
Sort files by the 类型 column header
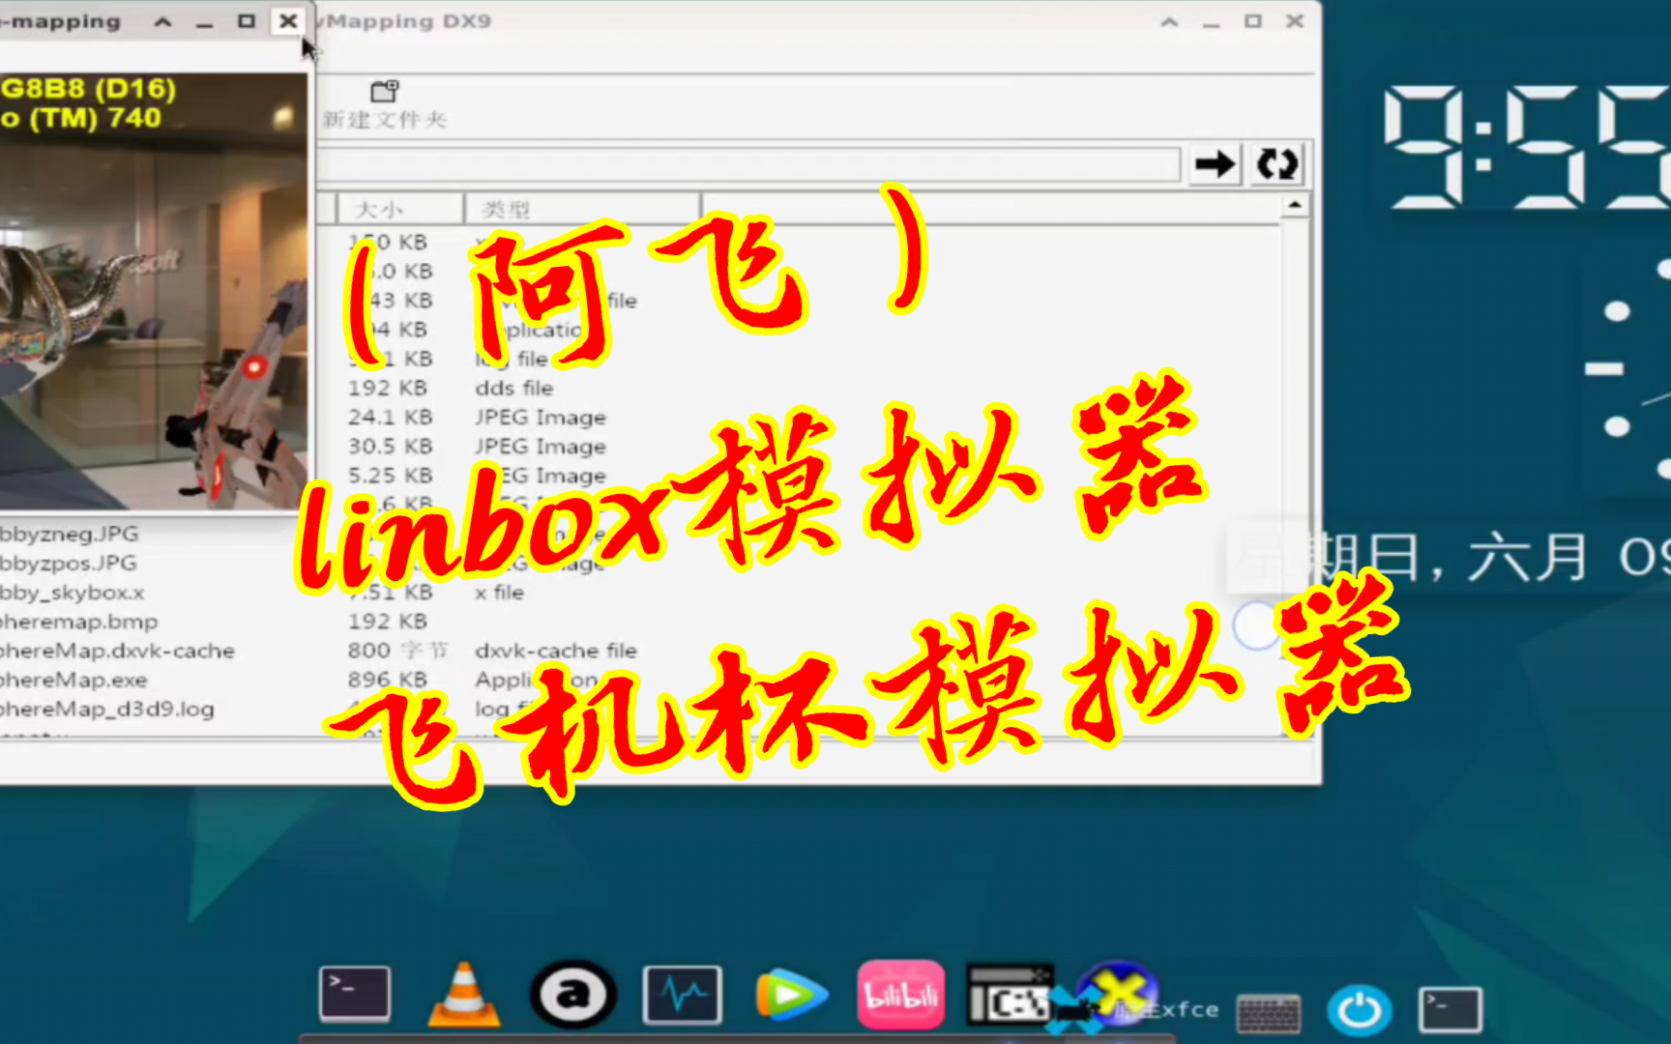click(x=582, y=209)
